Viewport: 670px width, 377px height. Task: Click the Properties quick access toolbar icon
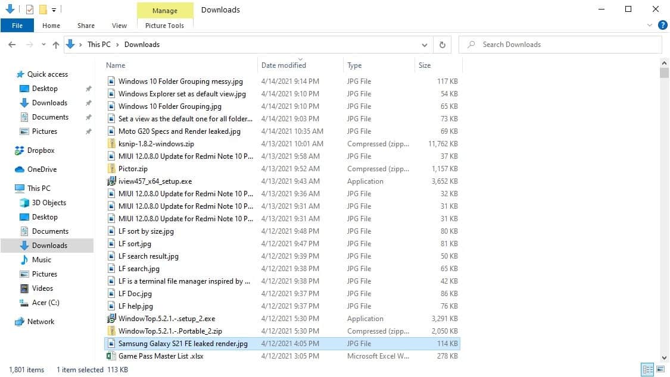coord(30,10)
